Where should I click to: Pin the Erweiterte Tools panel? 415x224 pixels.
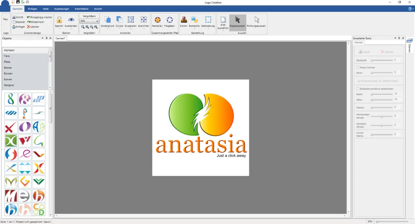coord(399,38)
